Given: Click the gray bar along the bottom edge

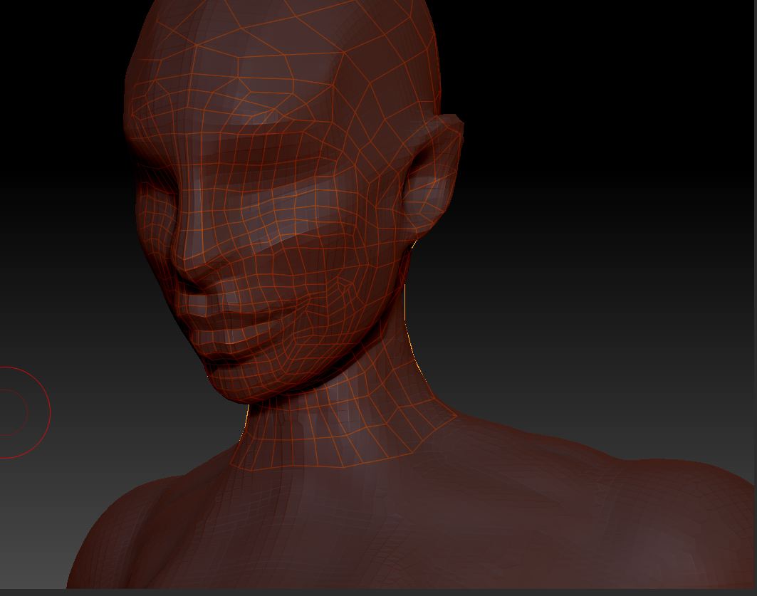Looking at the screenshot, I should tap(378, 592).
